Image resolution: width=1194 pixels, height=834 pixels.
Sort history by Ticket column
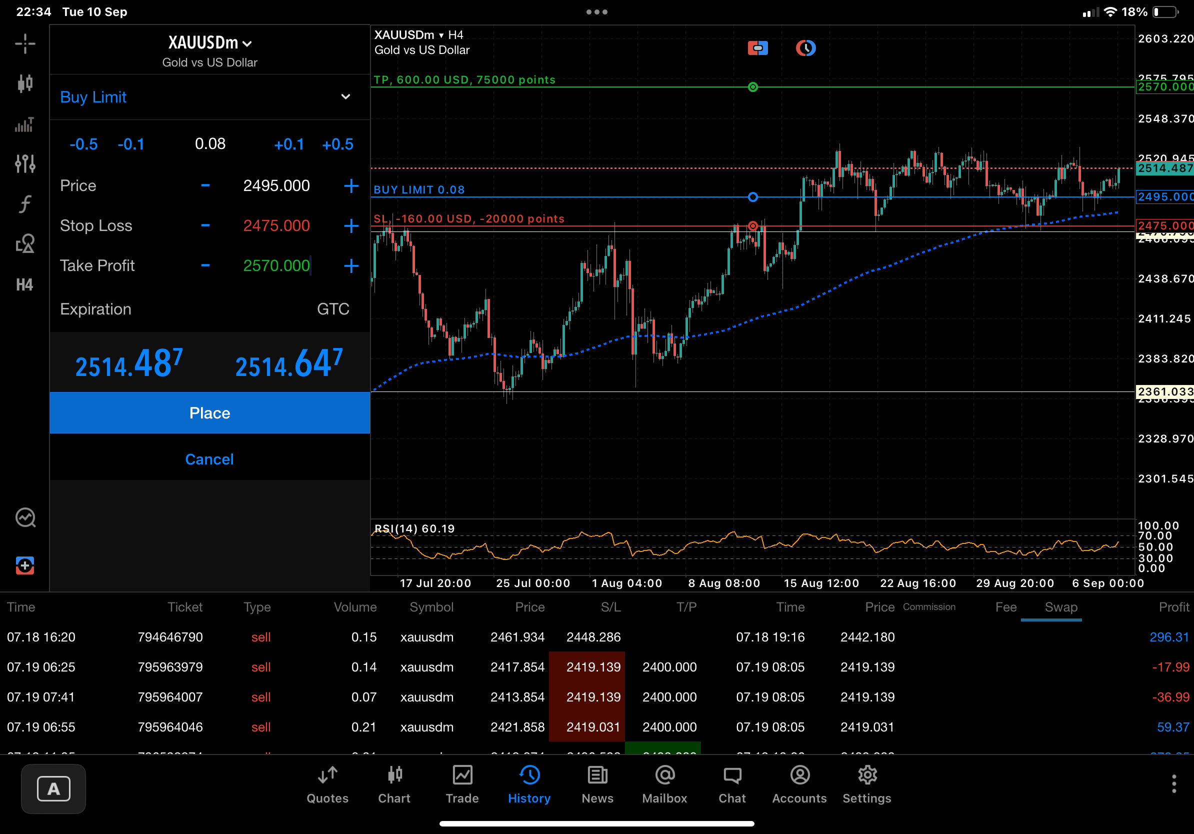coord(184,607)
